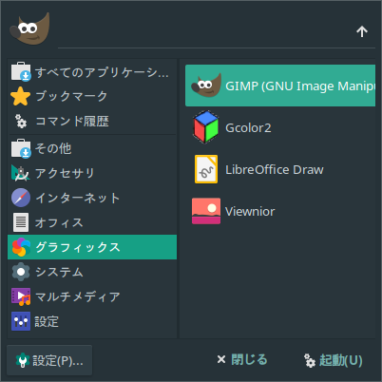
Task: Click the すべてのアプリケーシ... category icon
Action: click(x=21, y=71)
